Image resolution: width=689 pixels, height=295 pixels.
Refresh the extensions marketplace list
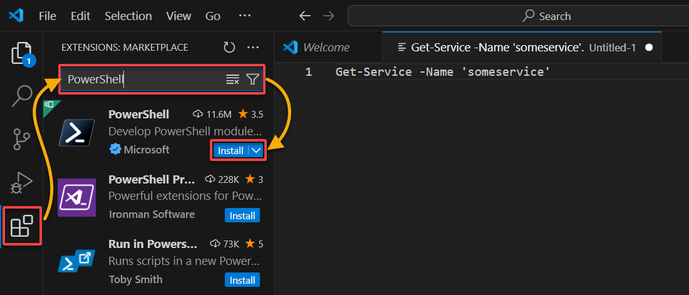(229, 48)
